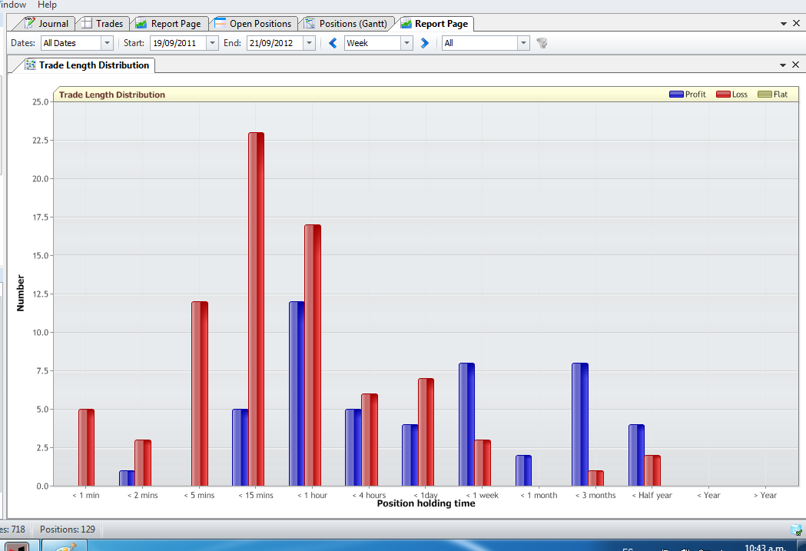Click the red Loss bar for < 15 mins
This screenshot has height=551, width=806.
click(x=256, y=309)
